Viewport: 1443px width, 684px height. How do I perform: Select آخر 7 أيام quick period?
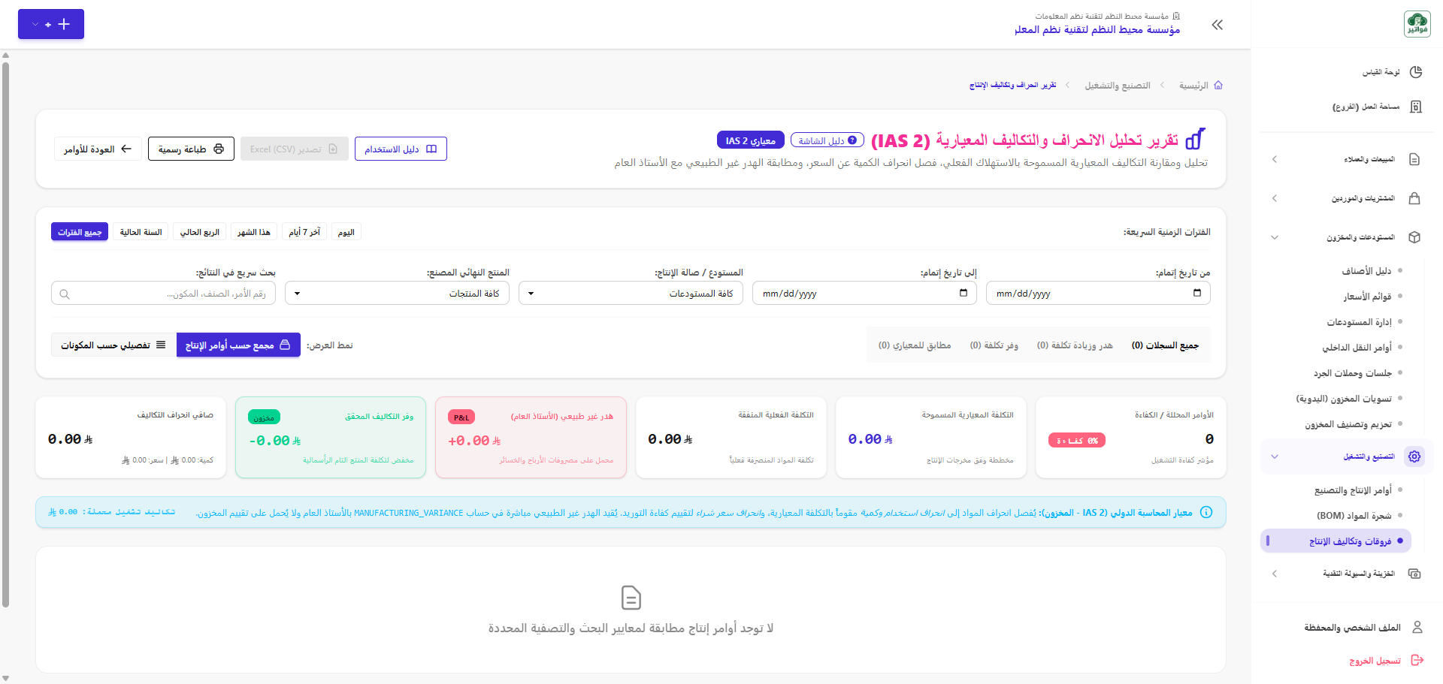pyautogui.click(x=304, y=232)
